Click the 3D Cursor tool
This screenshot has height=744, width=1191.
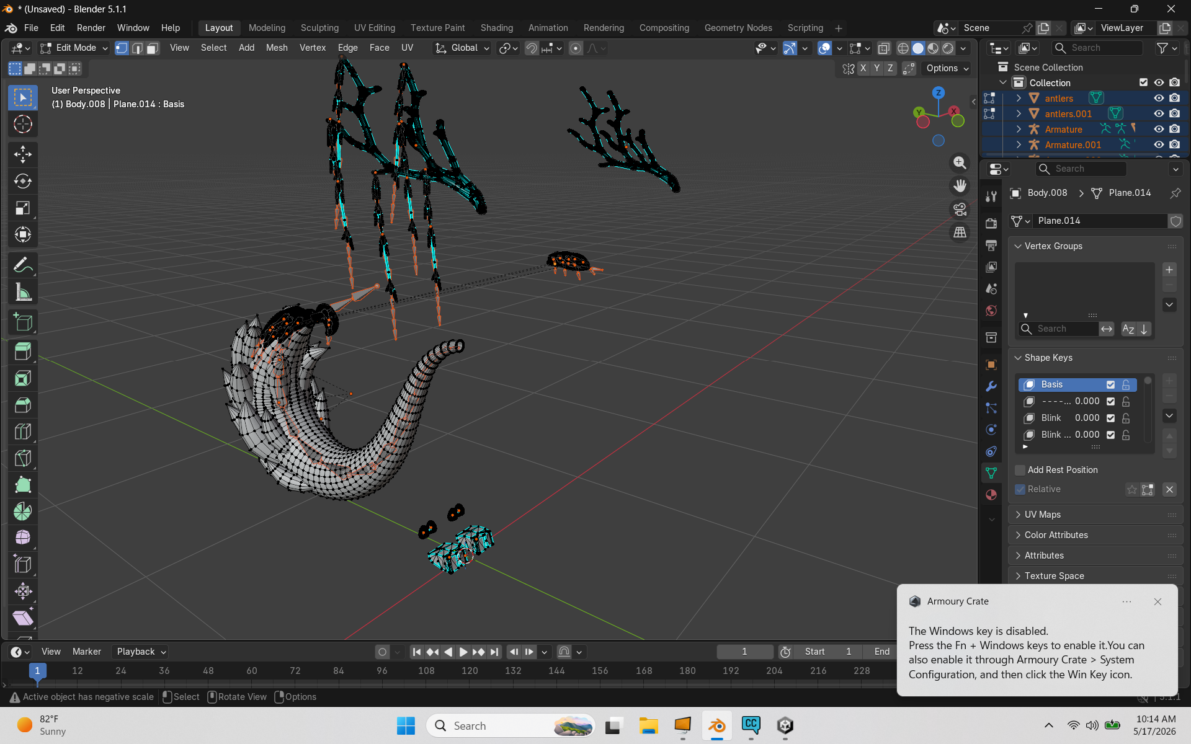23,125
